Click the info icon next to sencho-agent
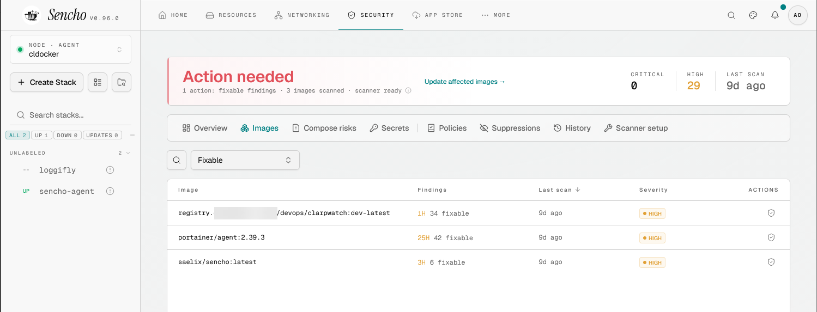The width and height of the screenshot is (817, 312). 110,191
